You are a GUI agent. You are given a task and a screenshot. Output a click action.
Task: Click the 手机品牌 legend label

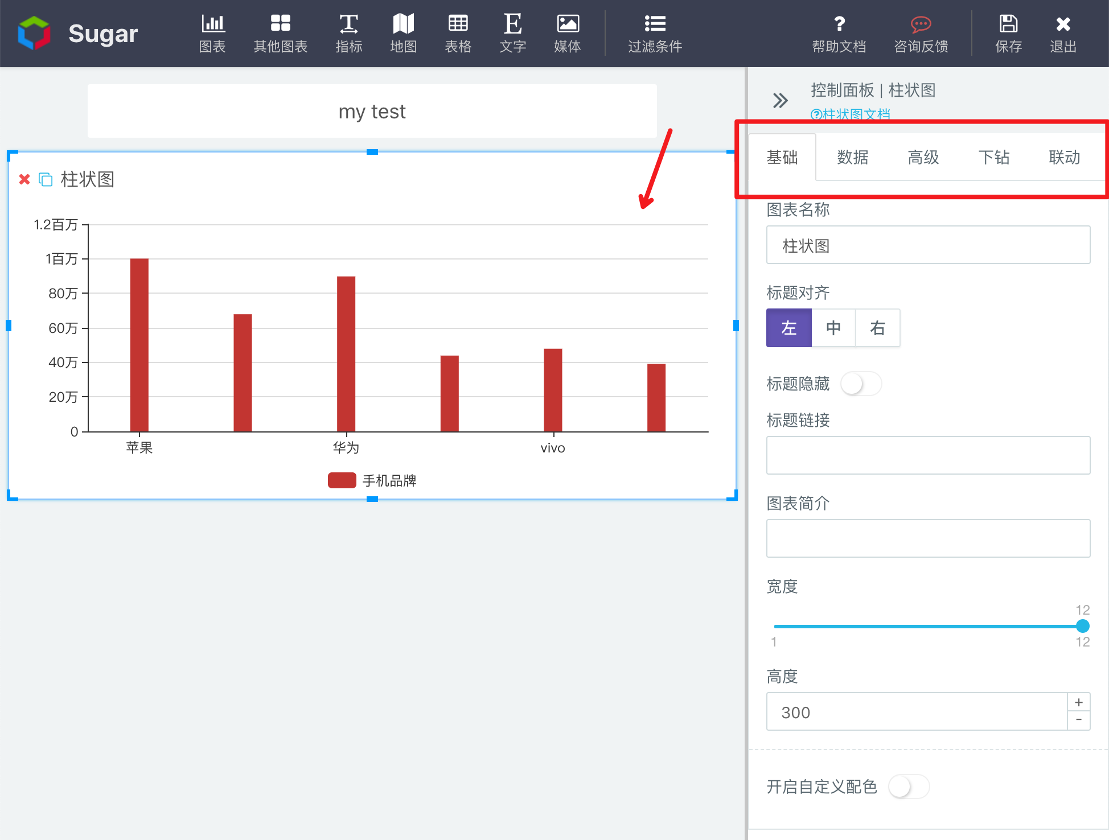point(389,481)
